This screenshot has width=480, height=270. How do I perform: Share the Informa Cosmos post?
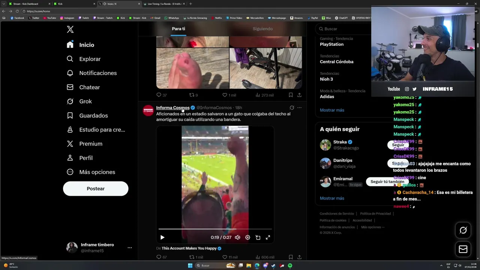pyautogui.click(x=299, y=257)
